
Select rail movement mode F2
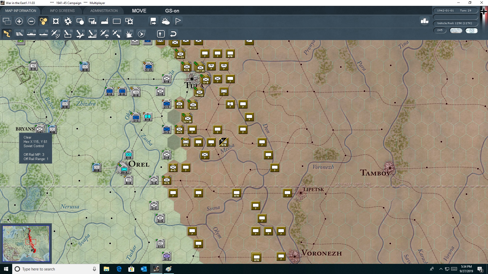click(x=19, y=34)
